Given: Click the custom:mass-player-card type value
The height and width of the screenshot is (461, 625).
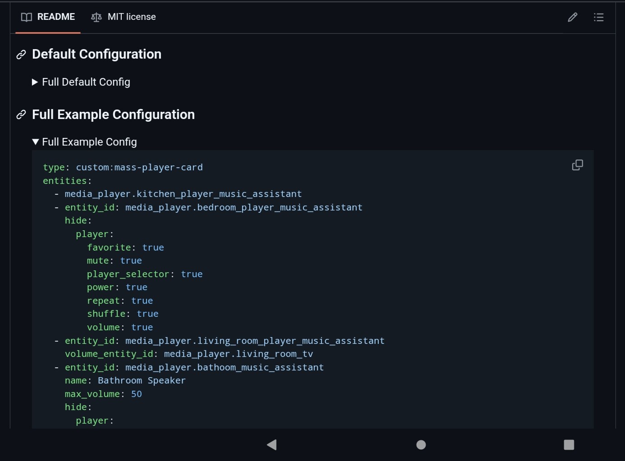Looking at the screenshot, I should (x=139, y=167).
